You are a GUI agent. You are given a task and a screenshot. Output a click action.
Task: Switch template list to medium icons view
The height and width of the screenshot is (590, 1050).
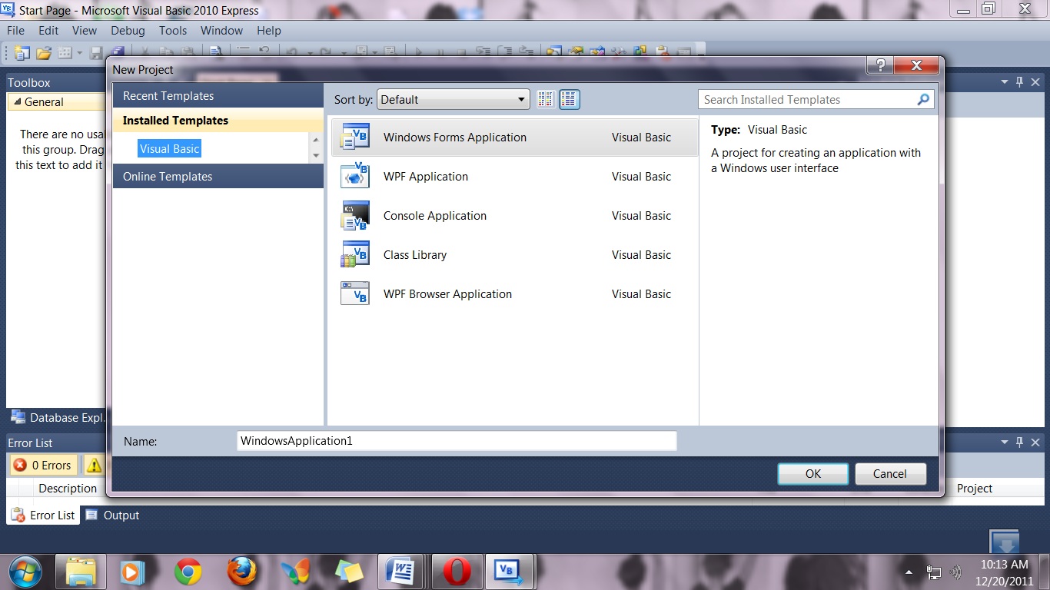[569, 99]
